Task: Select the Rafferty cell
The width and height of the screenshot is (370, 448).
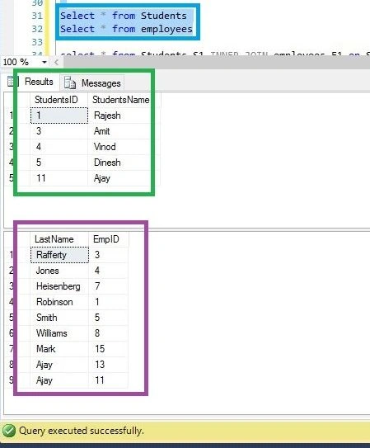Action: pos(59,255)
